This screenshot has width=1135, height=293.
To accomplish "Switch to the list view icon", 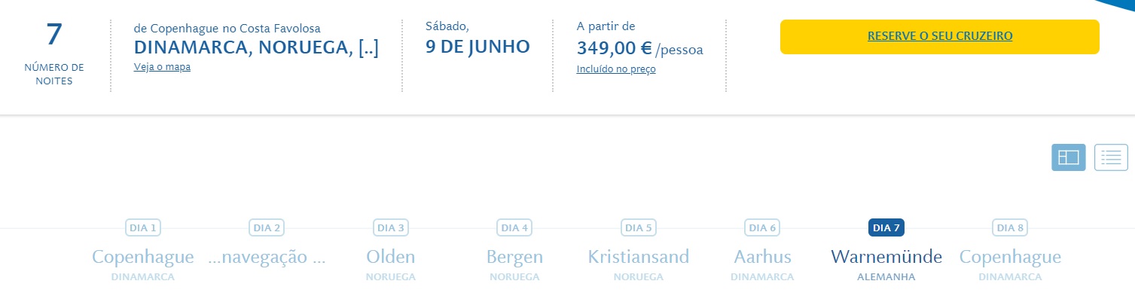I will tap(1111, 157).
